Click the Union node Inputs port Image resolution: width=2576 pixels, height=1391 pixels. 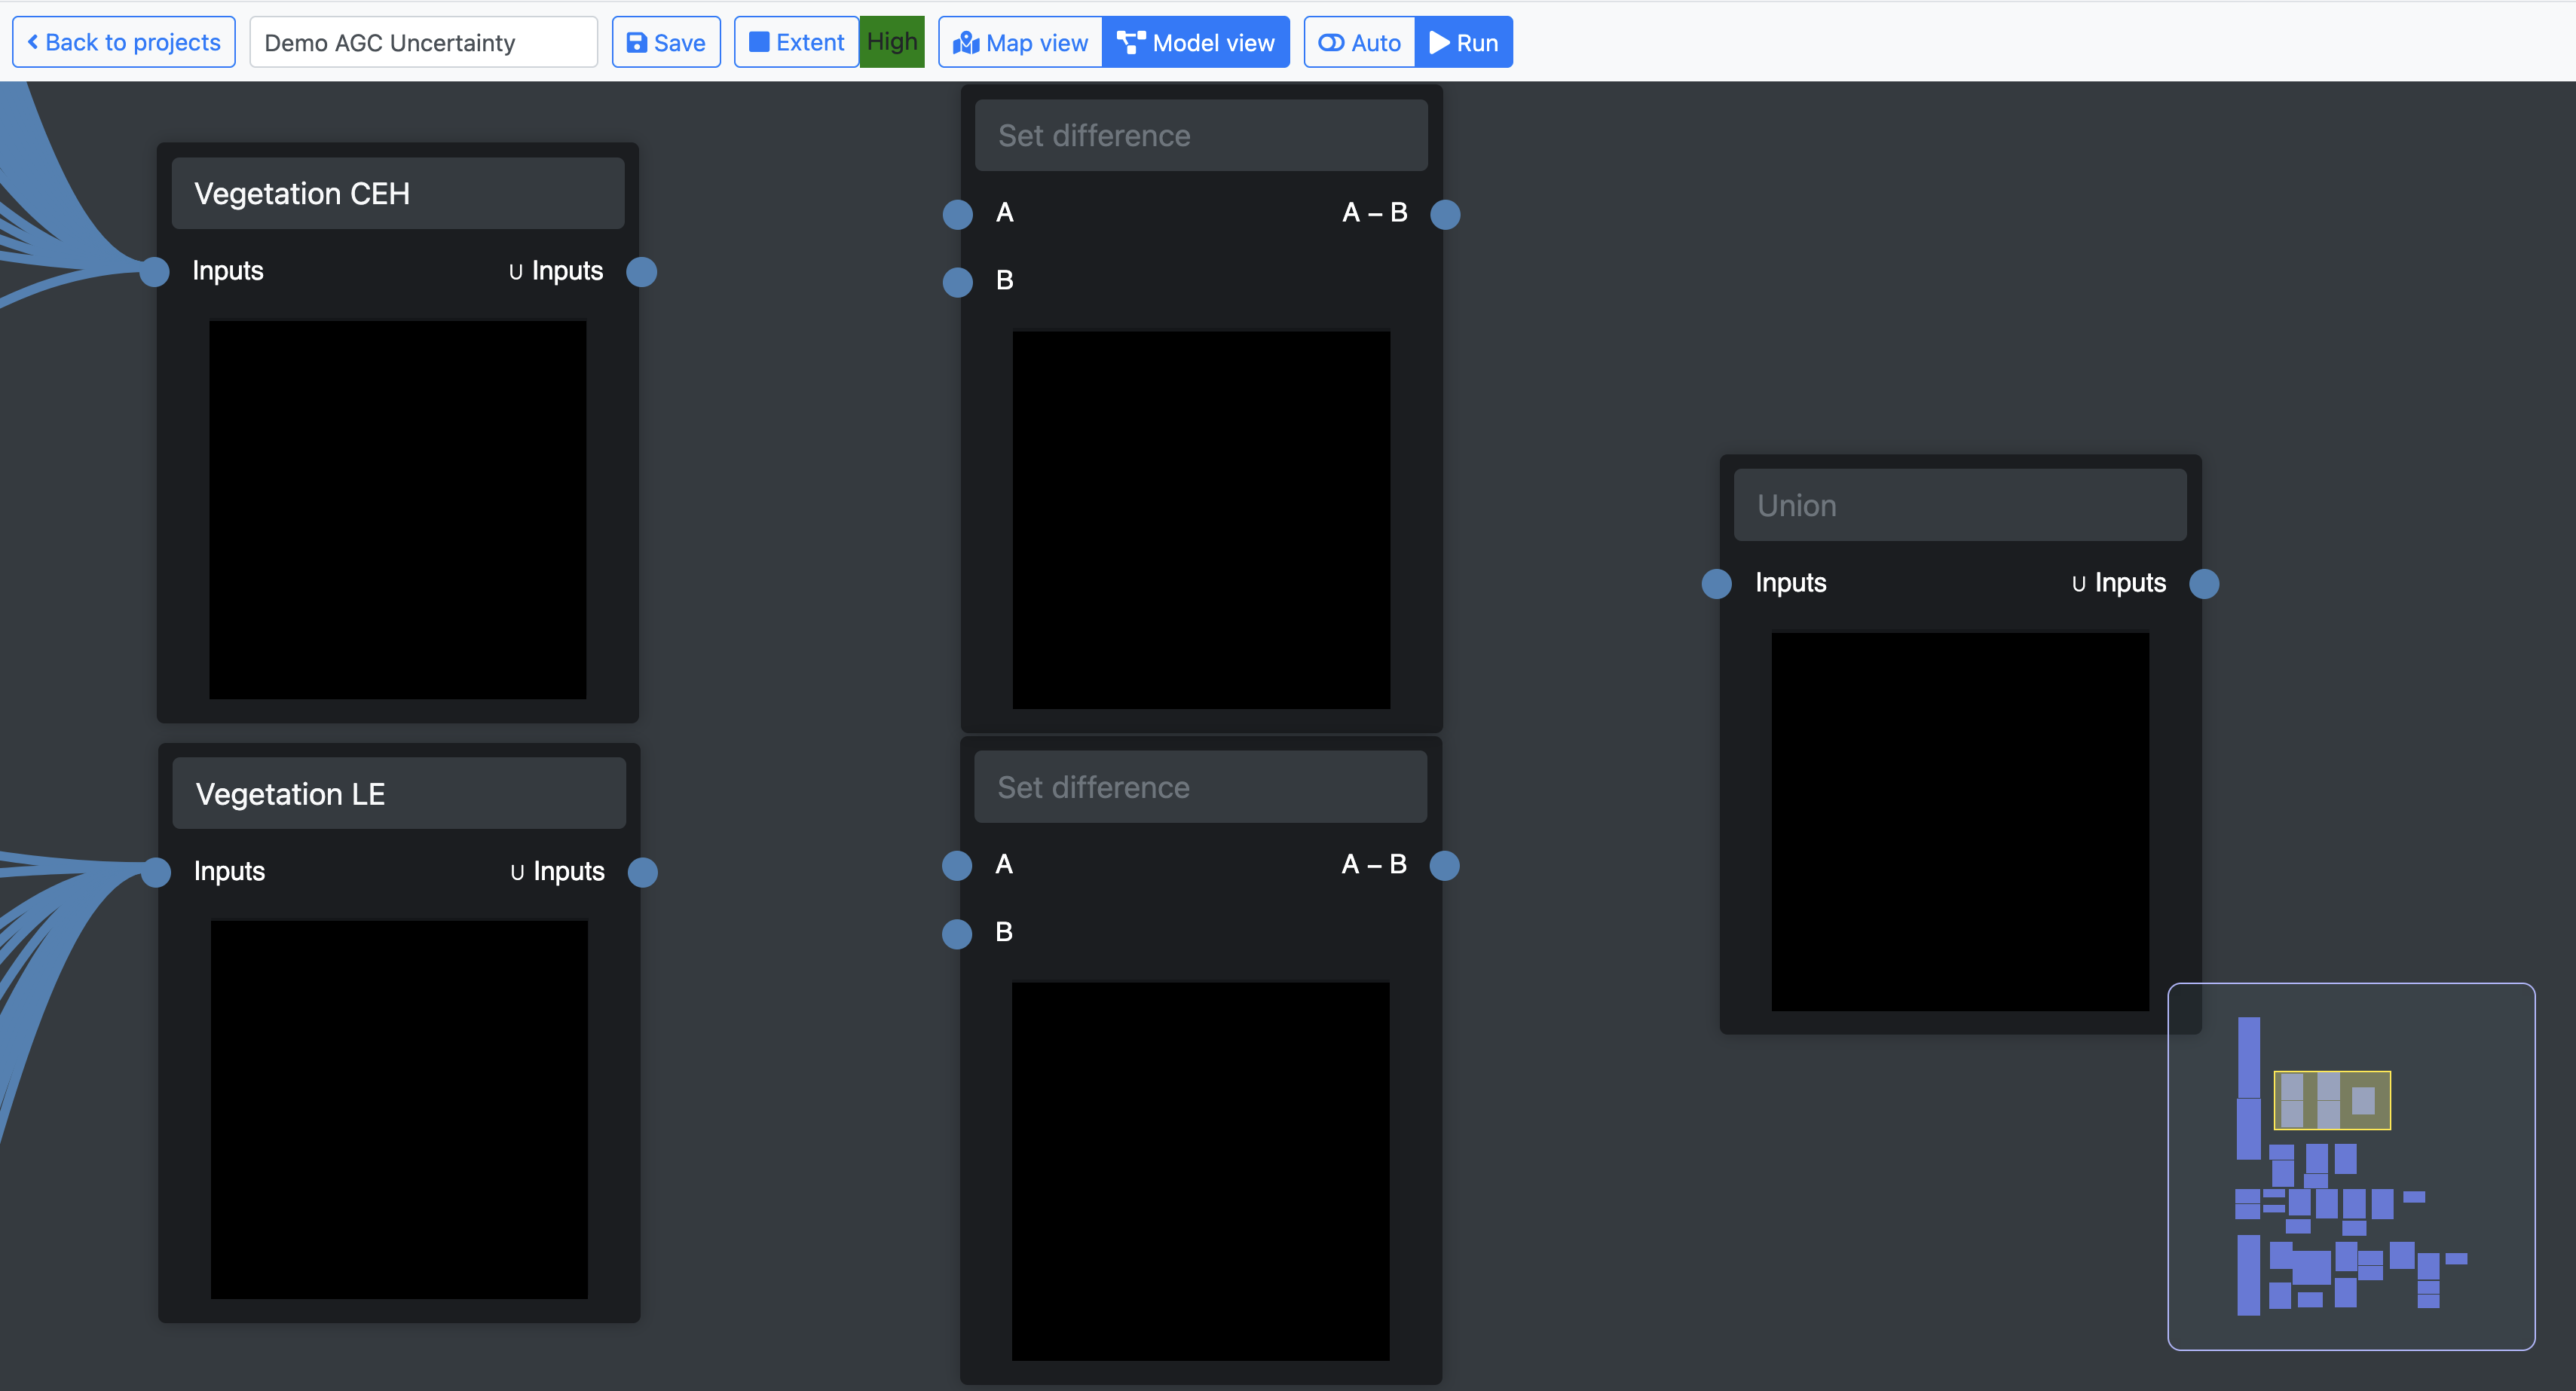coord(1716,584)
